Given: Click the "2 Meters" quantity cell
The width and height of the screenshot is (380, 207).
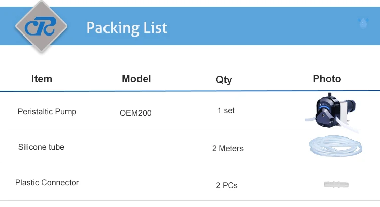Looking at the screenshot, I should (x=228, y=149).
